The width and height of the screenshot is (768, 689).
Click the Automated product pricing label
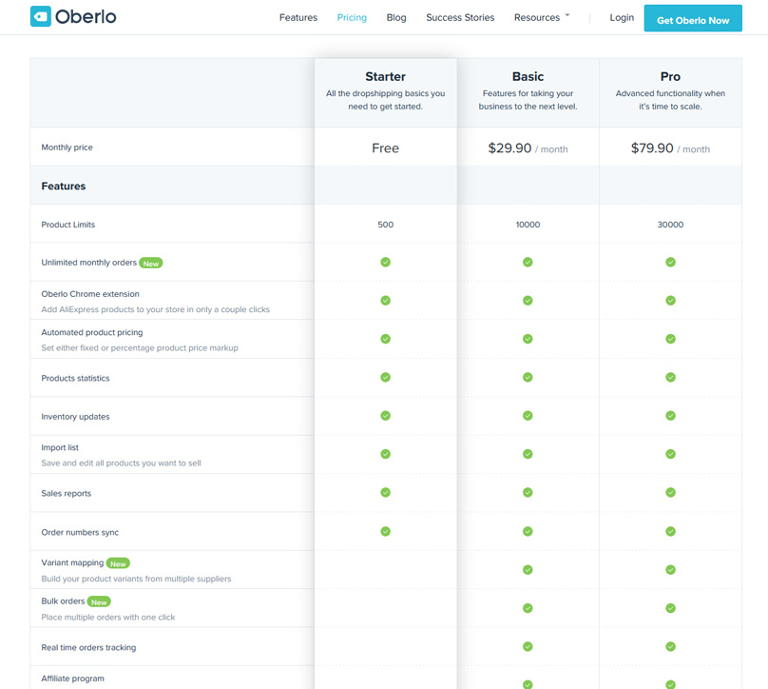click(92, 332)
